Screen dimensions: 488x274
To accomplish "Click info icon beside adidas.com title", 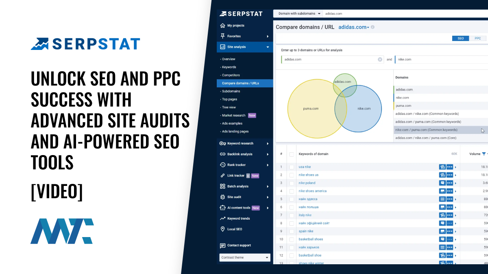I will [x=373, y=27].
